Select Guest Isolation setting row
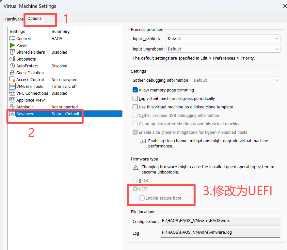The image size is (287, 250). tap(65, 73)
